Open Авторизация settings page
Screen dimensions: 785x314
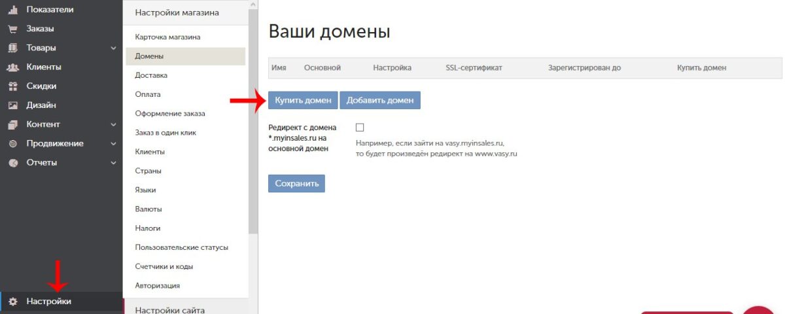[x=157, y=285]
